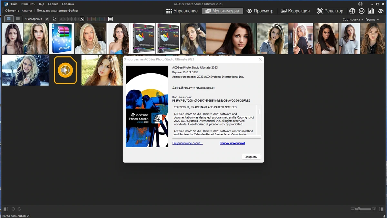Open the Вид menu

pos(42,4)
